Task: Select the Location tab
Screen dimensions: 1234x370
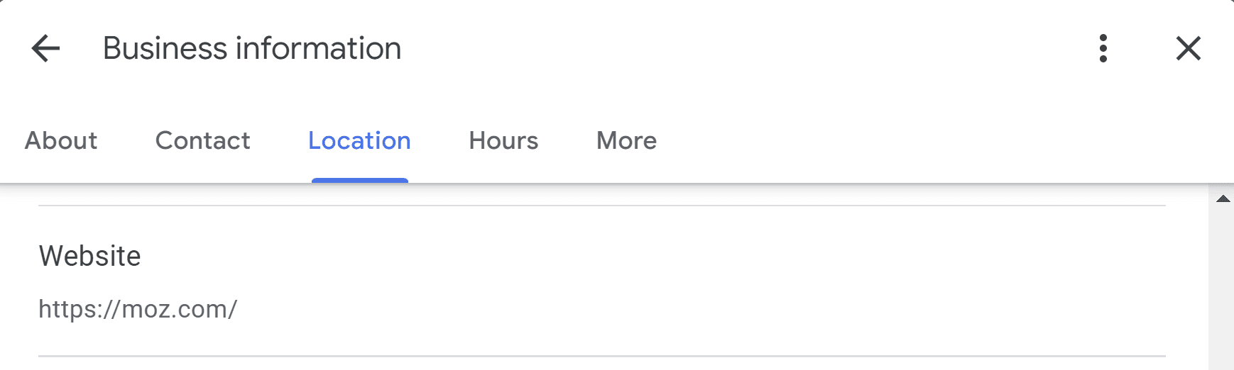Action: pos(359,140)
